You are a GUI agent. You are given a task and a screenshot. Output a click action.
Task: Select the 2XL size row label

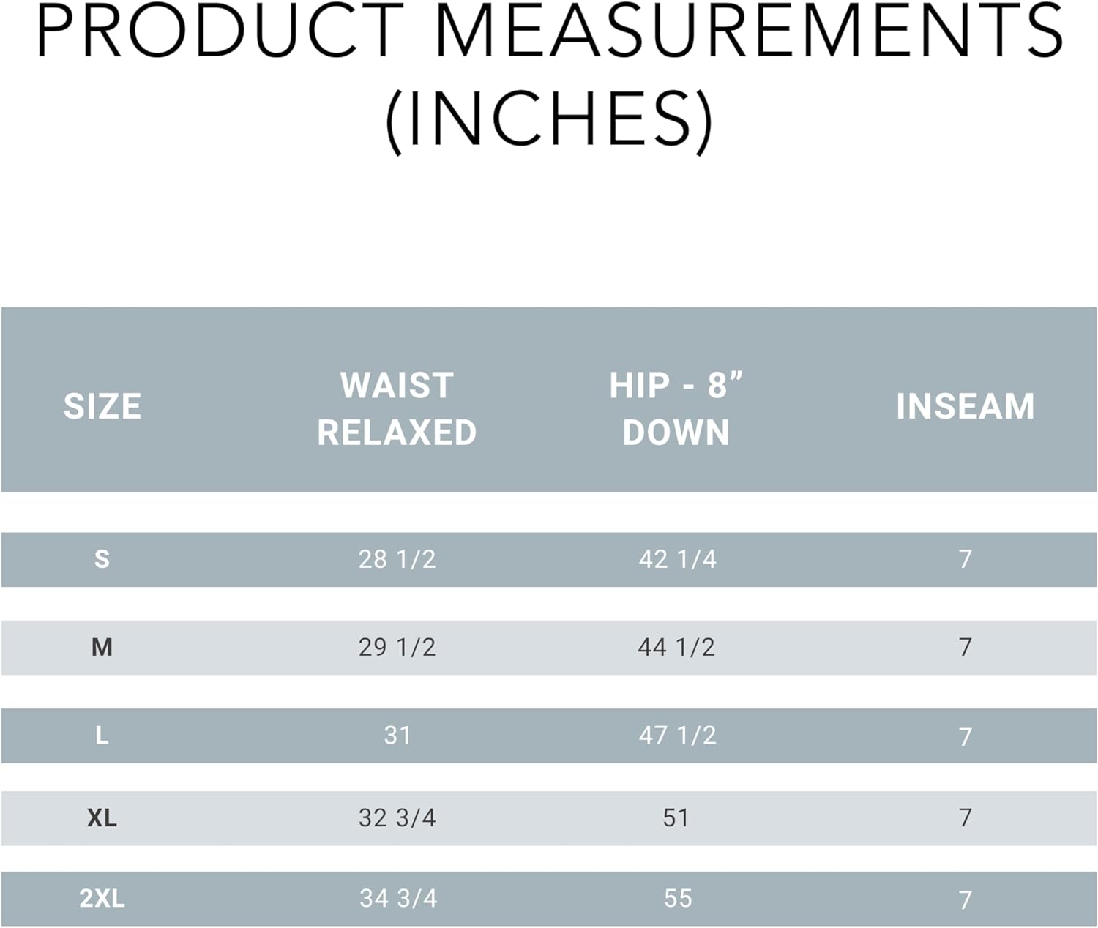[102, 898]
